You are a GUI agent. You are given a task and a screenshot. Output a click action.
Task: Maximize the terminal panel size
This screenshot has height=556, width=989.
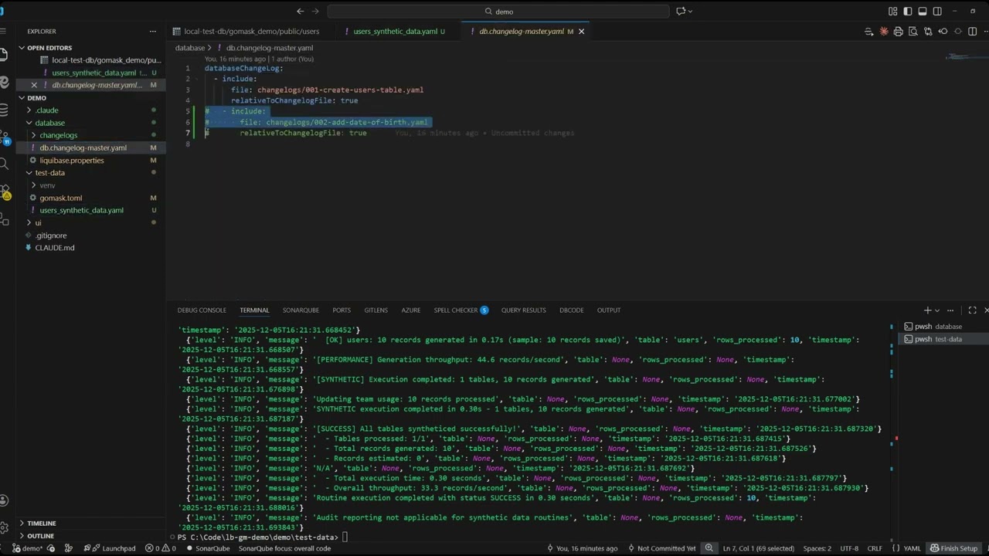pyautogui.click(x=972, y=310)
